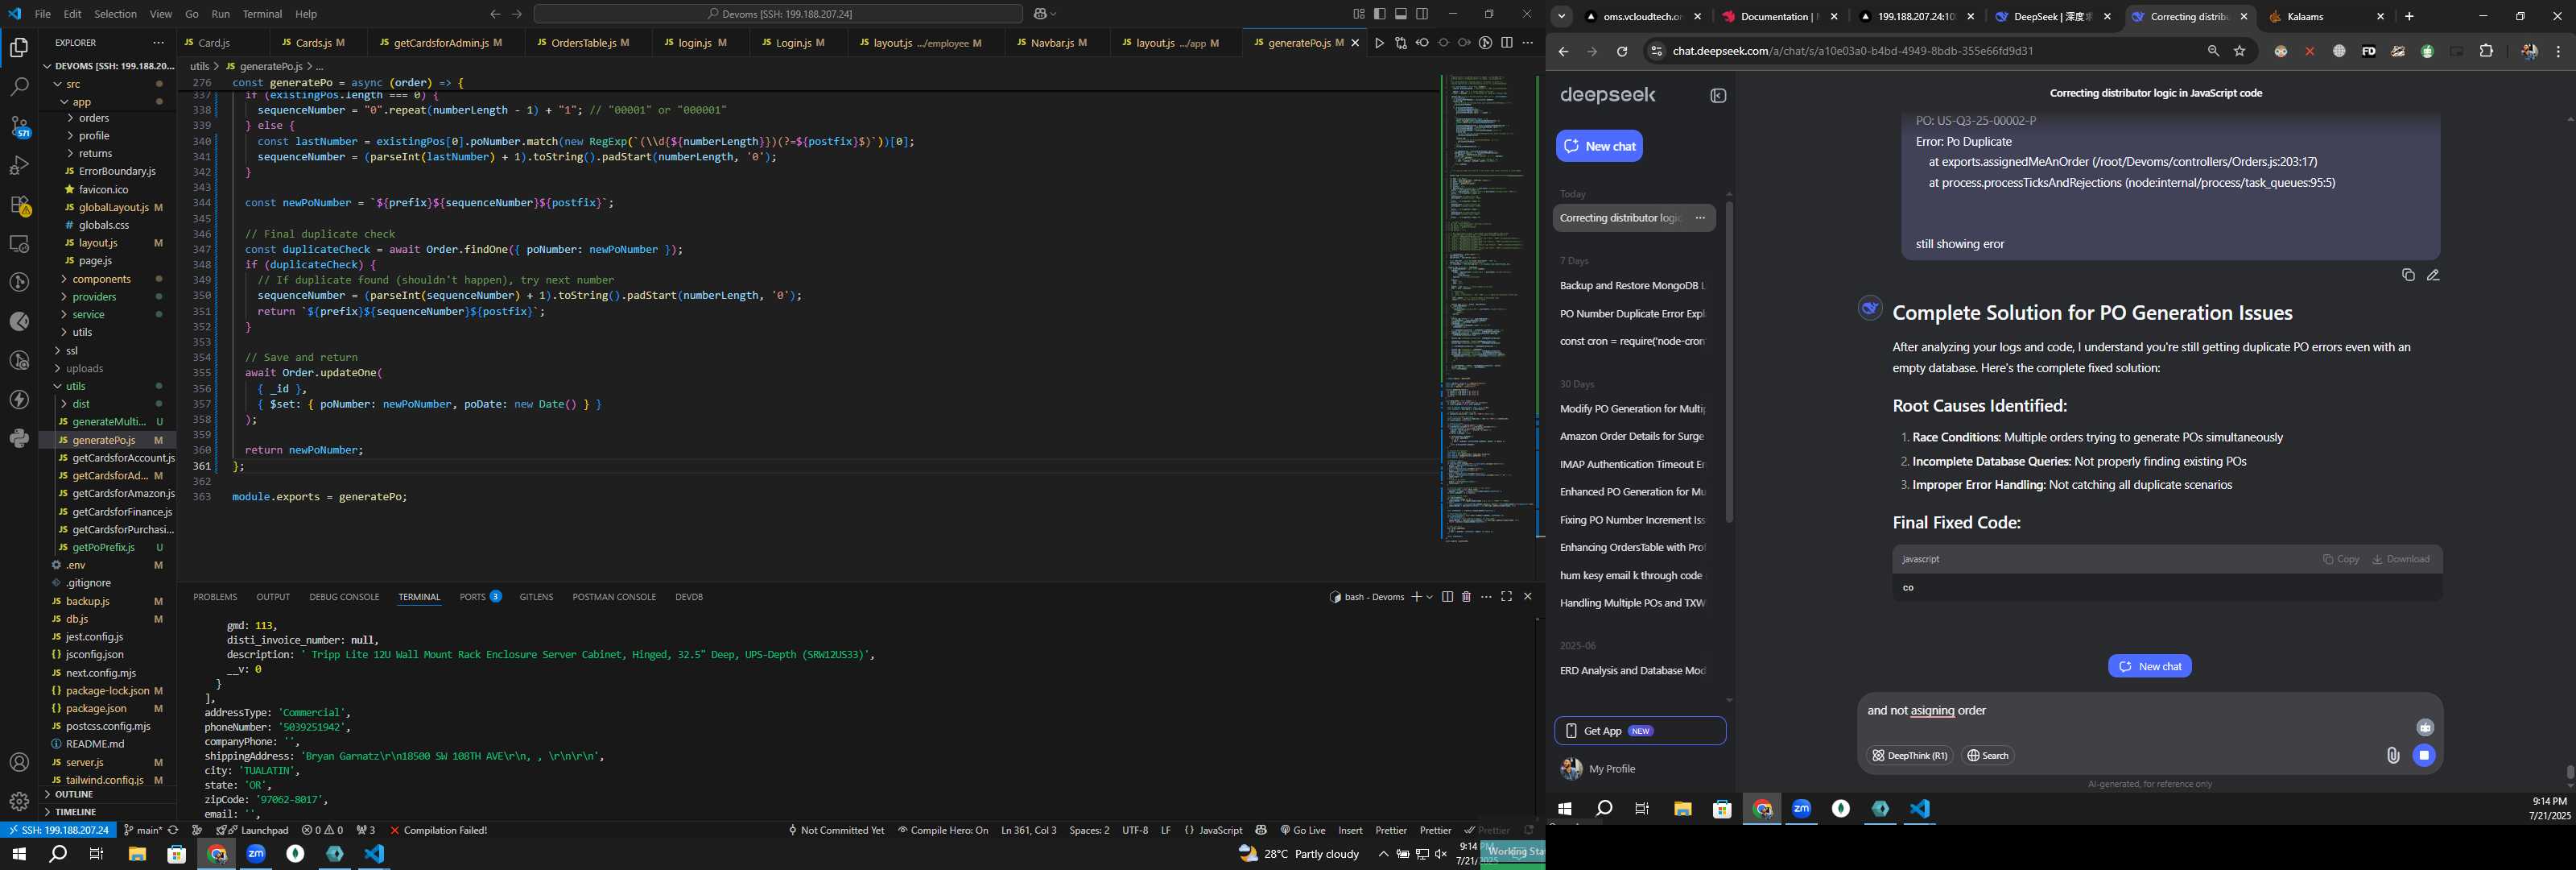Toggle DeepThink (R1) mode
2576x870 pixels.
tap(1909, 756)
